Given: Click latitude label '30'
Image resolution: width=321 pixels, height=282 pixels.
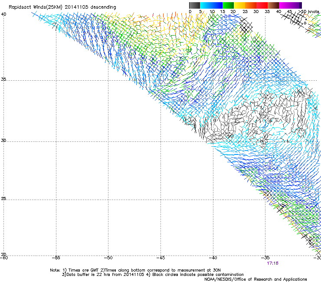Looking at the screenshot, I should [x=3, y=141].
